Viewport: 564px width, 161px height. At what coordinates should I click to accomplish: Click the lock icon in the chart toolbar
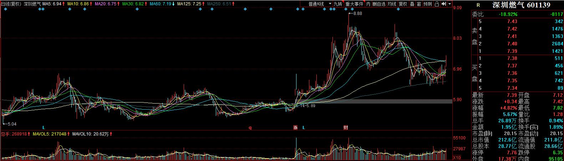[x=437, y=4]
